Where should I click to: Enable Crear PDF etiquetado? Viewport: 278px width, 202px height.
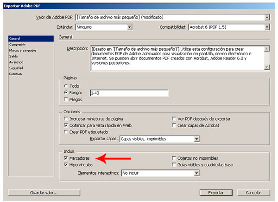66,132
